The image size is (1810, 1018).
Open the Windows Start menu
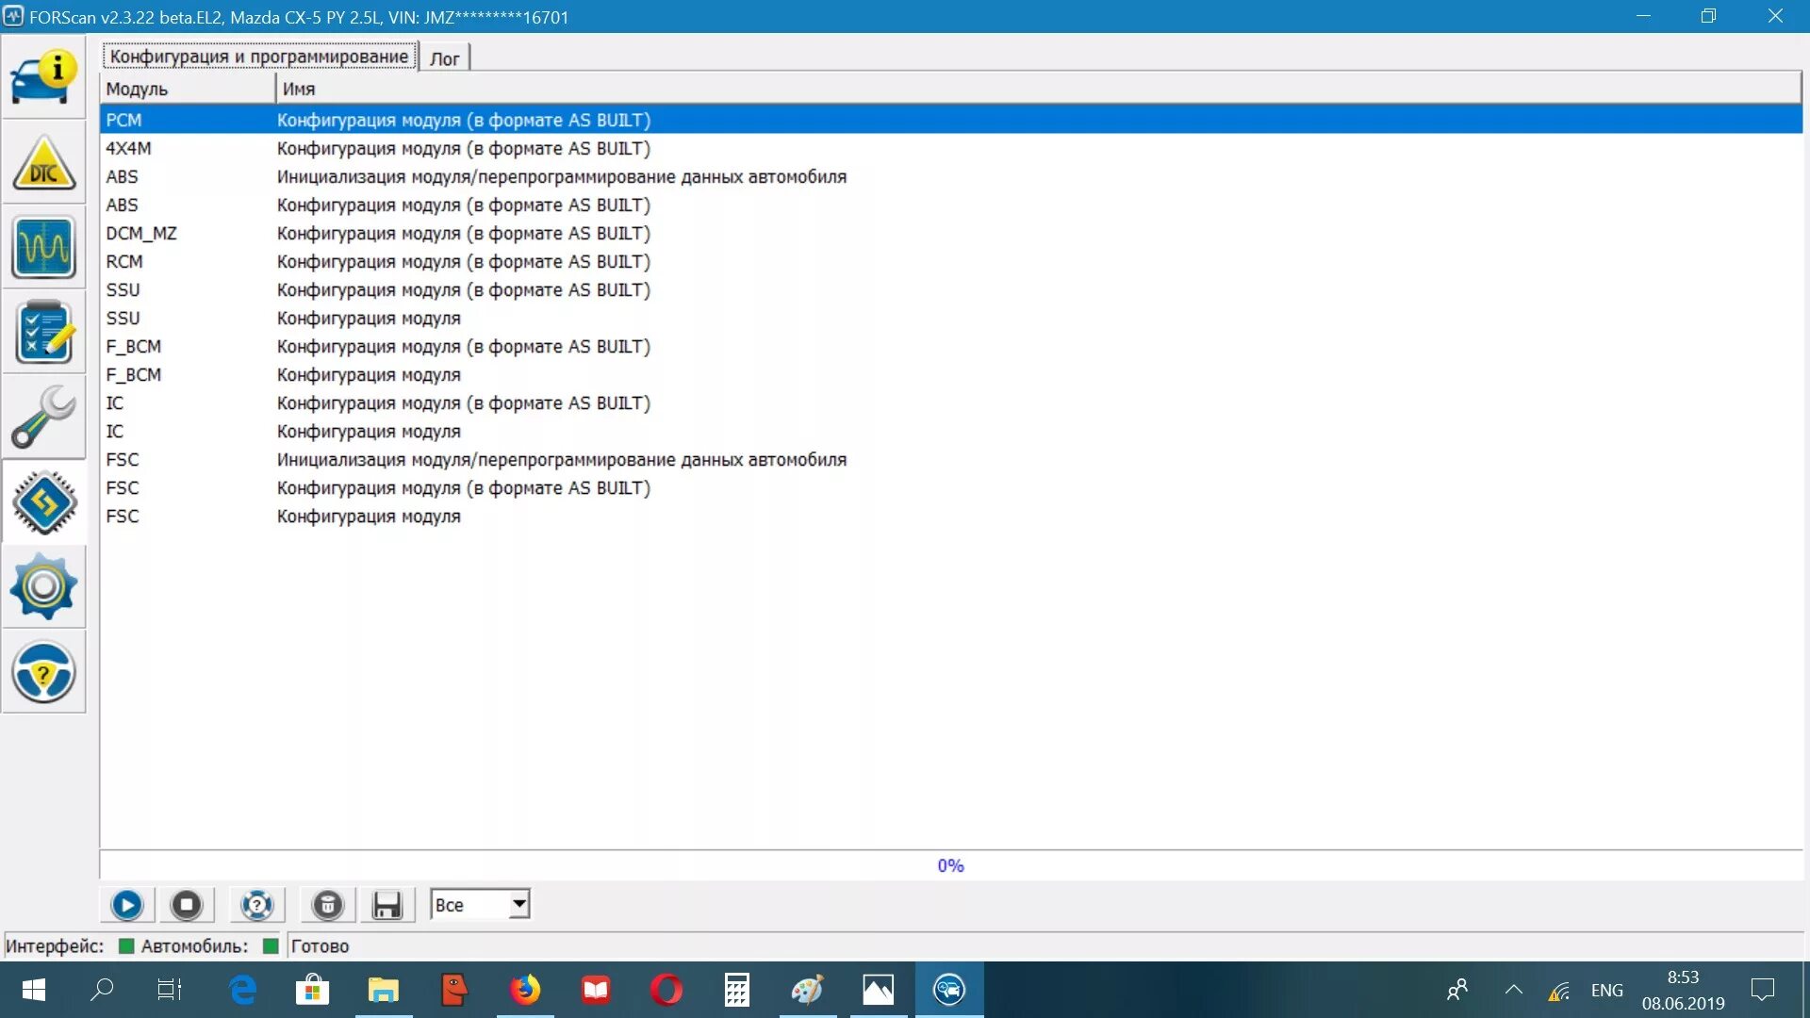point(34,990)
